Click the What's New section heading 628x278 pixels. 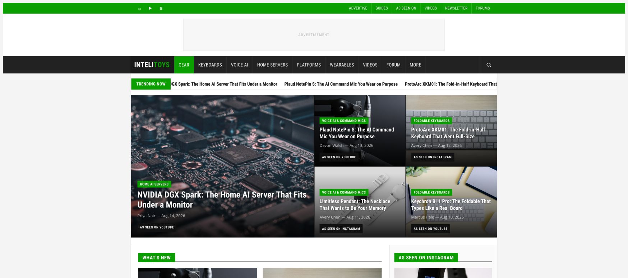click(x=156, y=258)
